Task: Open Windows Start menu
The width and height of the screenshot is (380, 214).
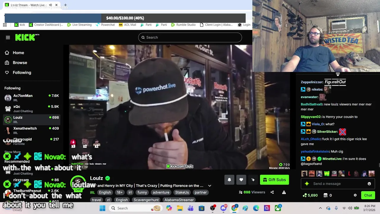Action: (102, 208)
